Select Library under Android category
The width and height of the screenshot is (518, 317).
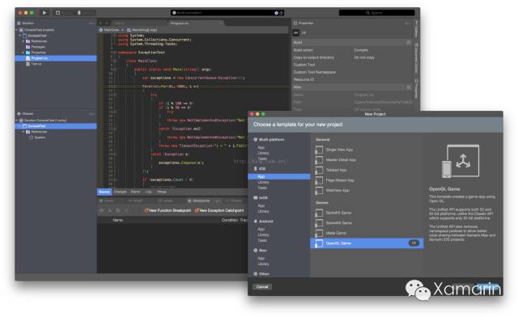click(263, 235)
